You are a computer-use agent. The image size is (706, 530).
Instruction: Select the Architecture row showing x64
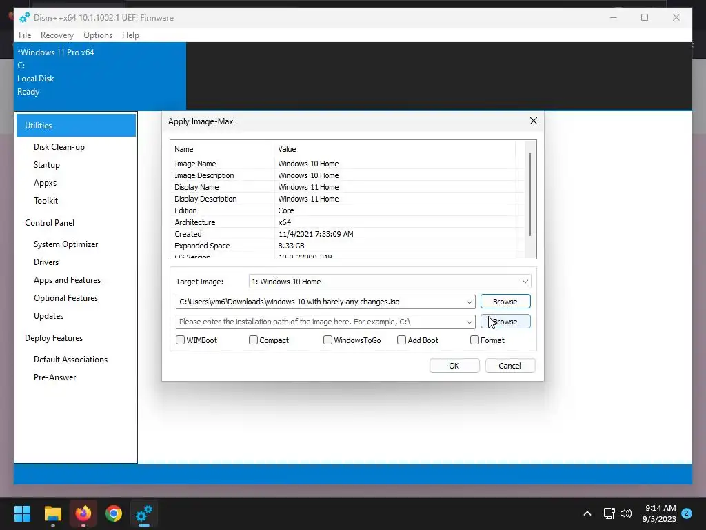pos(347,222)
